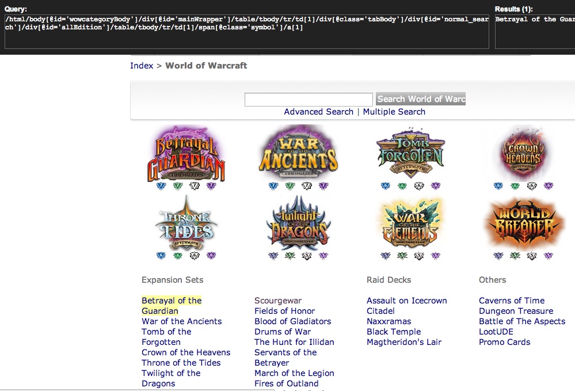The height and width of the screenshot is (391, 575).
Task: Click the Betrayal of the Guardian set logo
Action: click(185, 154)
